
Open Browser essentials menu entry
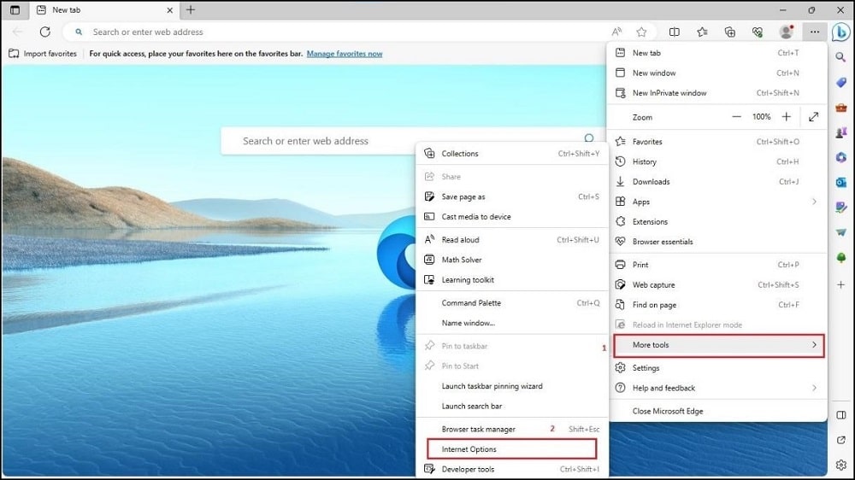[x=716, y=242]
